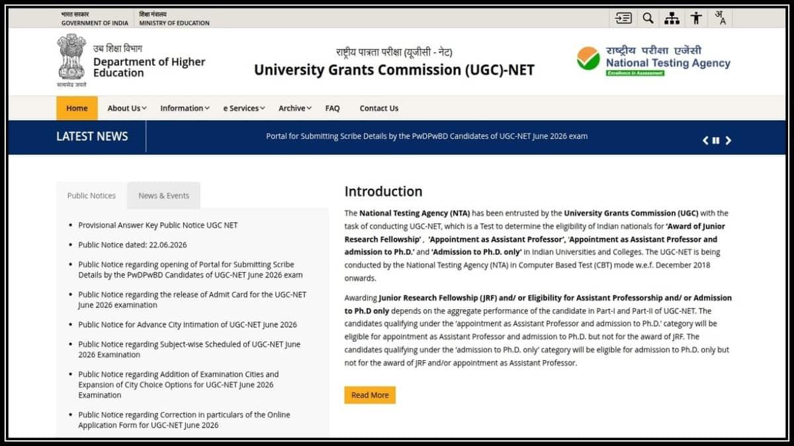794x446 pixels.
Task: Open notice regarding release of Admit Card
Action: click(x=192, y=300)
